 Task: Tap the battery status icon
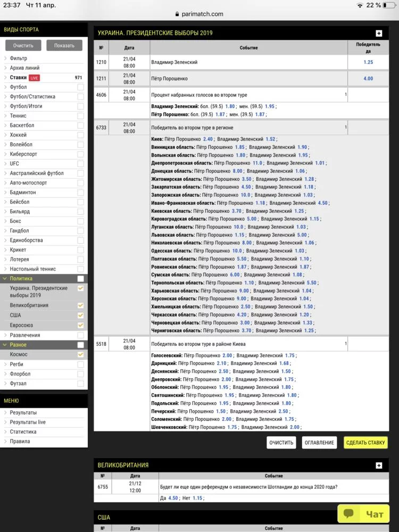(389, 5)
